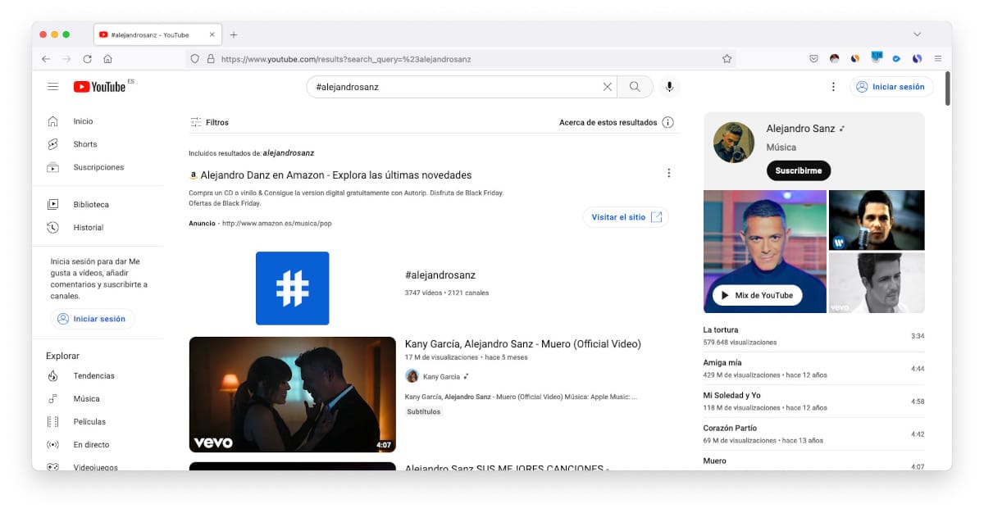This screenshot has width=984, height=513.
Task: Open the YouTube settings three-dot menu
Action: point(833,87)
